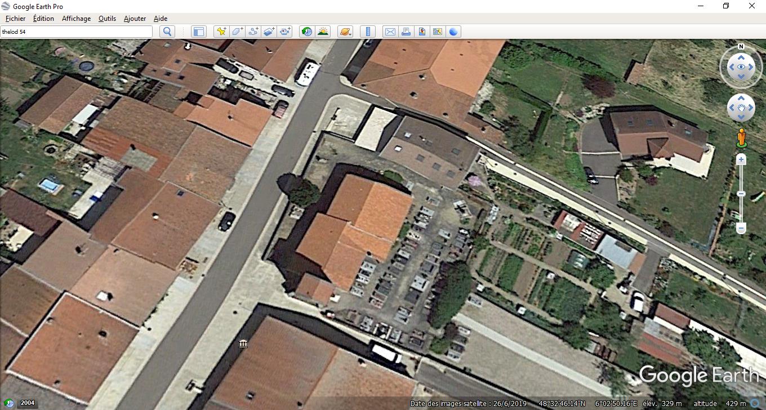Click the streaming status circle indicator

tap(755, 403)
